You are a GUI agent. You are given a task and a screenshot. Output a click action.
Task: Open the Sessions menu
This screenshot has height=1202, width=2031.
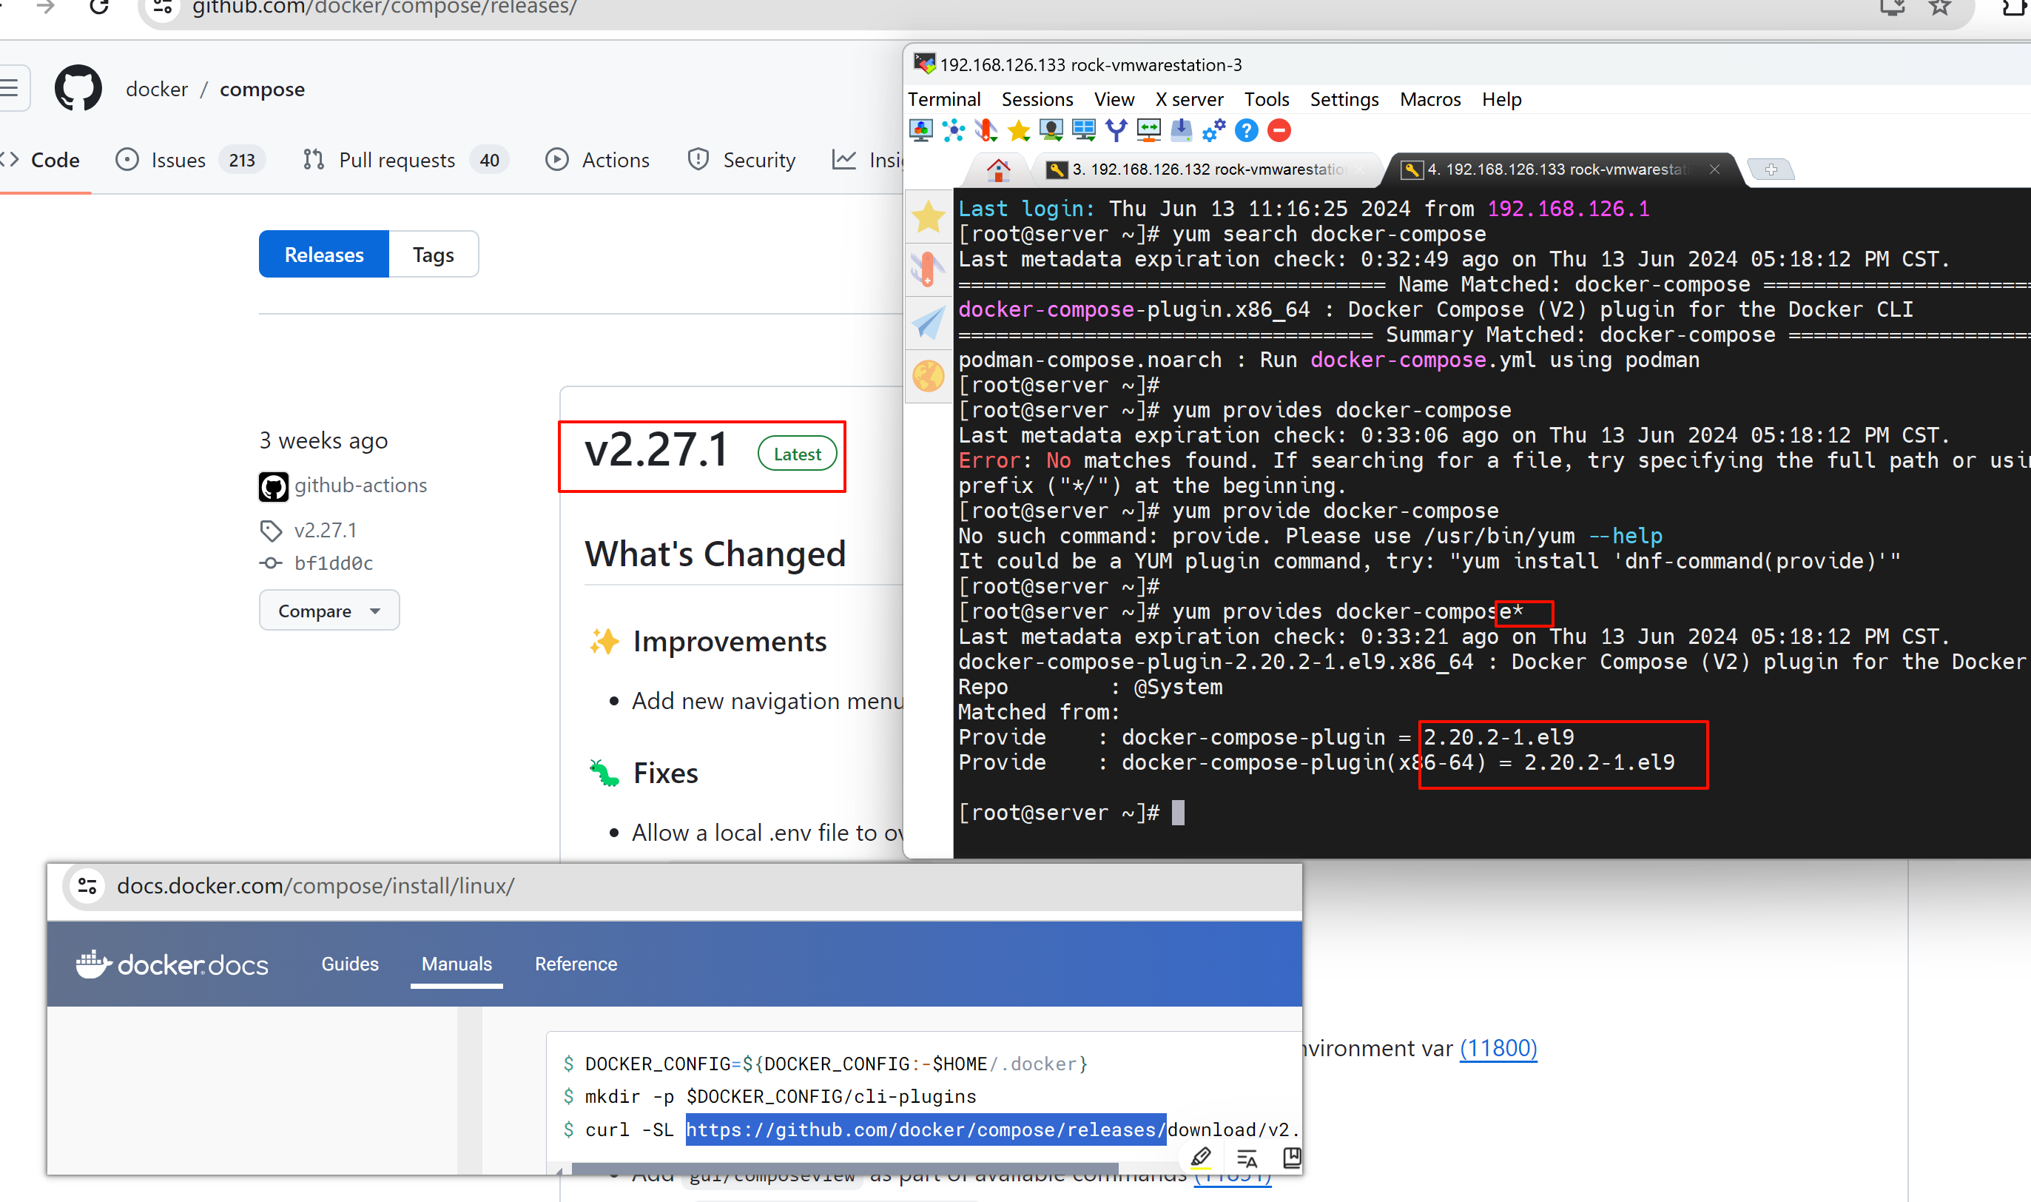[x=1037, y=100]
